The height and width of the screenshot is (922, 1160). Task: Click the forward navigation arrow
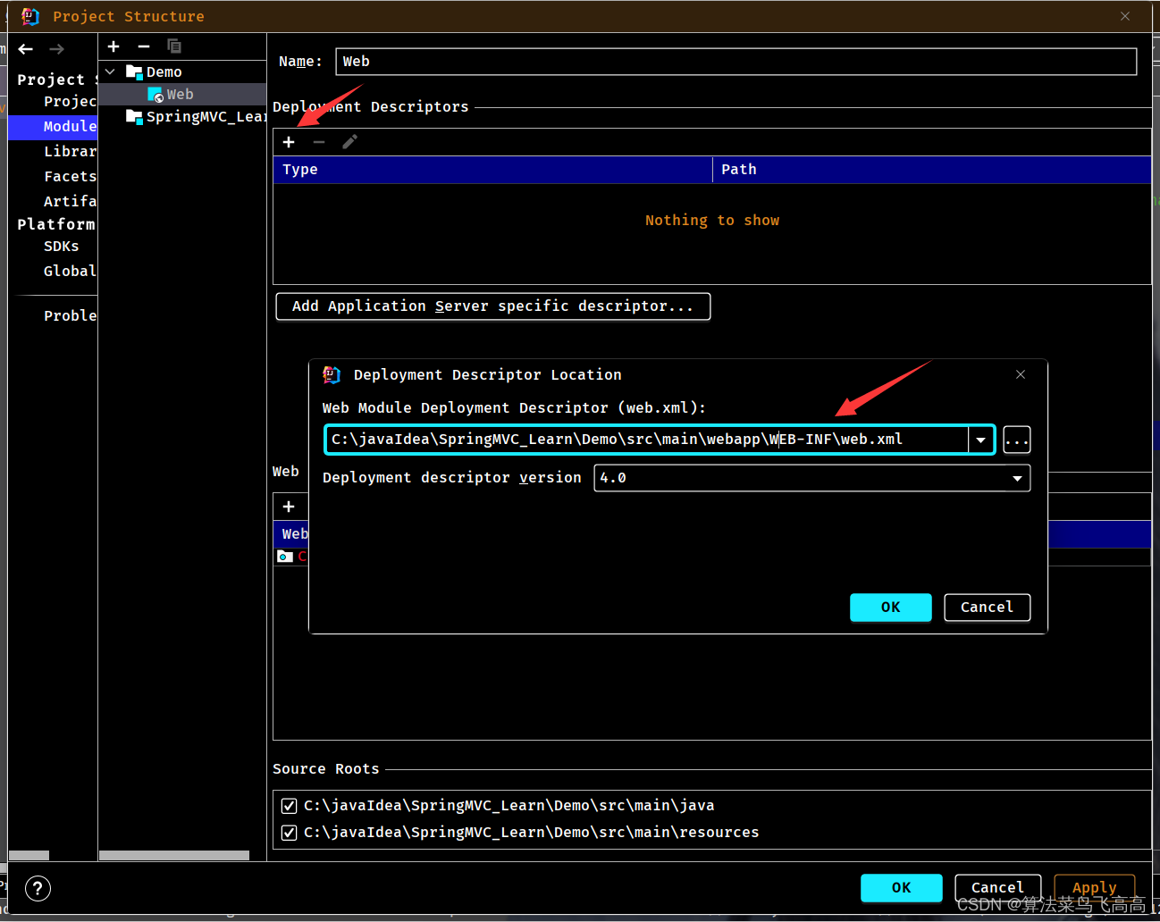pos(56,49)
